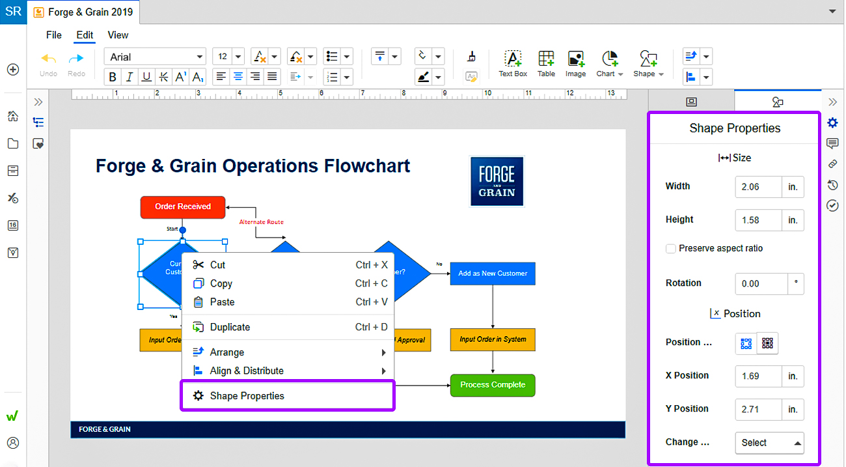
Task: Click the X Position input field
Action: (758, 376)
